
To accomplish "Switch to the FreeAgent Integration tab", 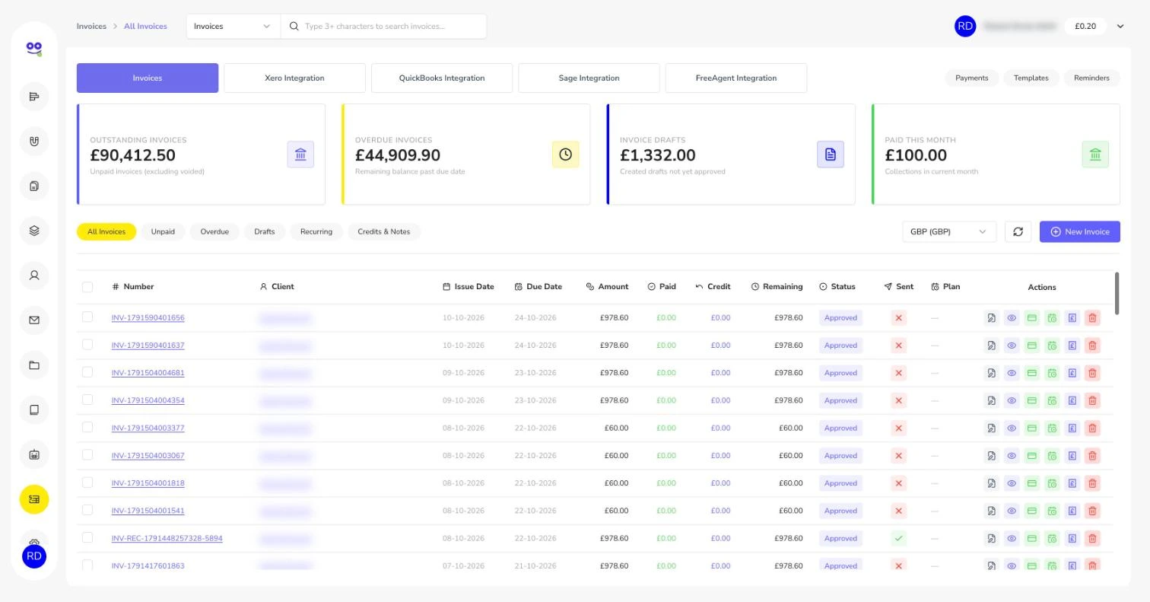I will point(736,78).
